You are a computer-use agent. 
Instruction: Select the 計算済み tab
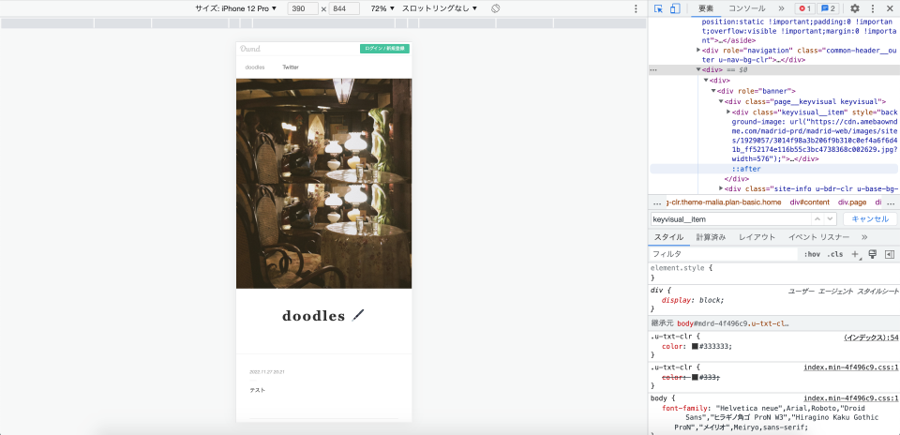711,237
